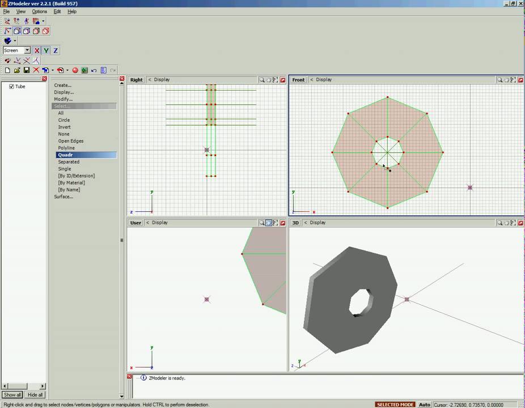Viewport: 525px width, 408px height.
Task: Click the blue Import icon
Action: pyautogui.click(x=45, y=70)
